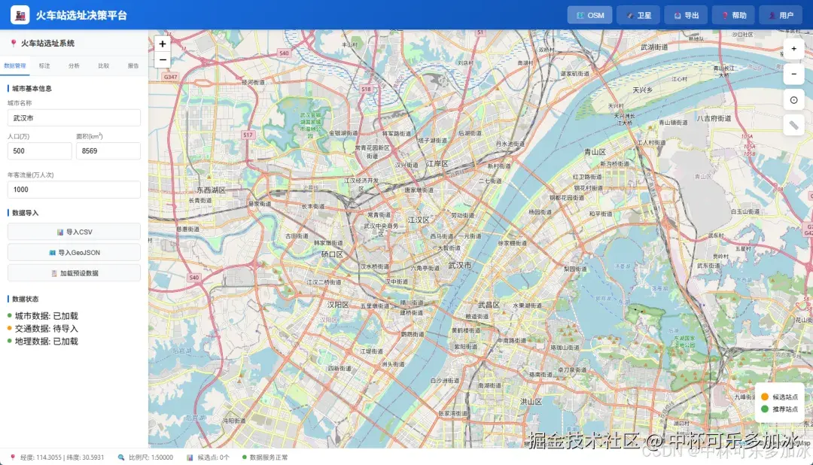Switch to 卫星 satellite view
Viewport: 813px width, 465px height.
tap(638, 15)
